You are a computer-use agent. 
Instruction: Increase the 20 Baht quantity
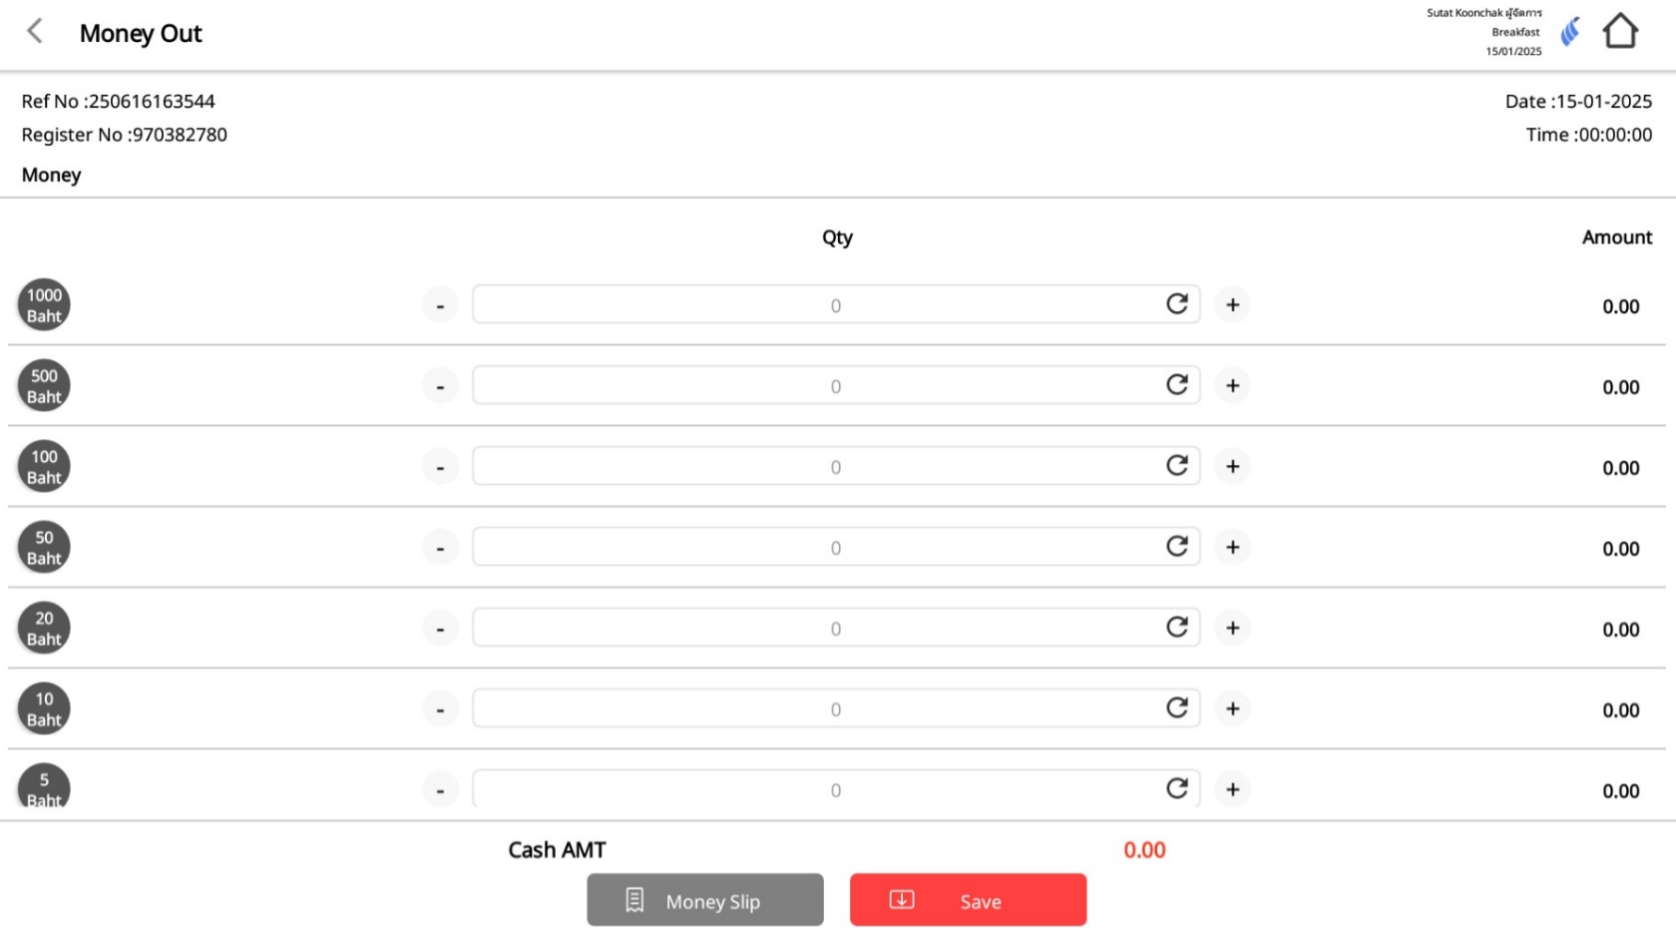(1233, 628)
